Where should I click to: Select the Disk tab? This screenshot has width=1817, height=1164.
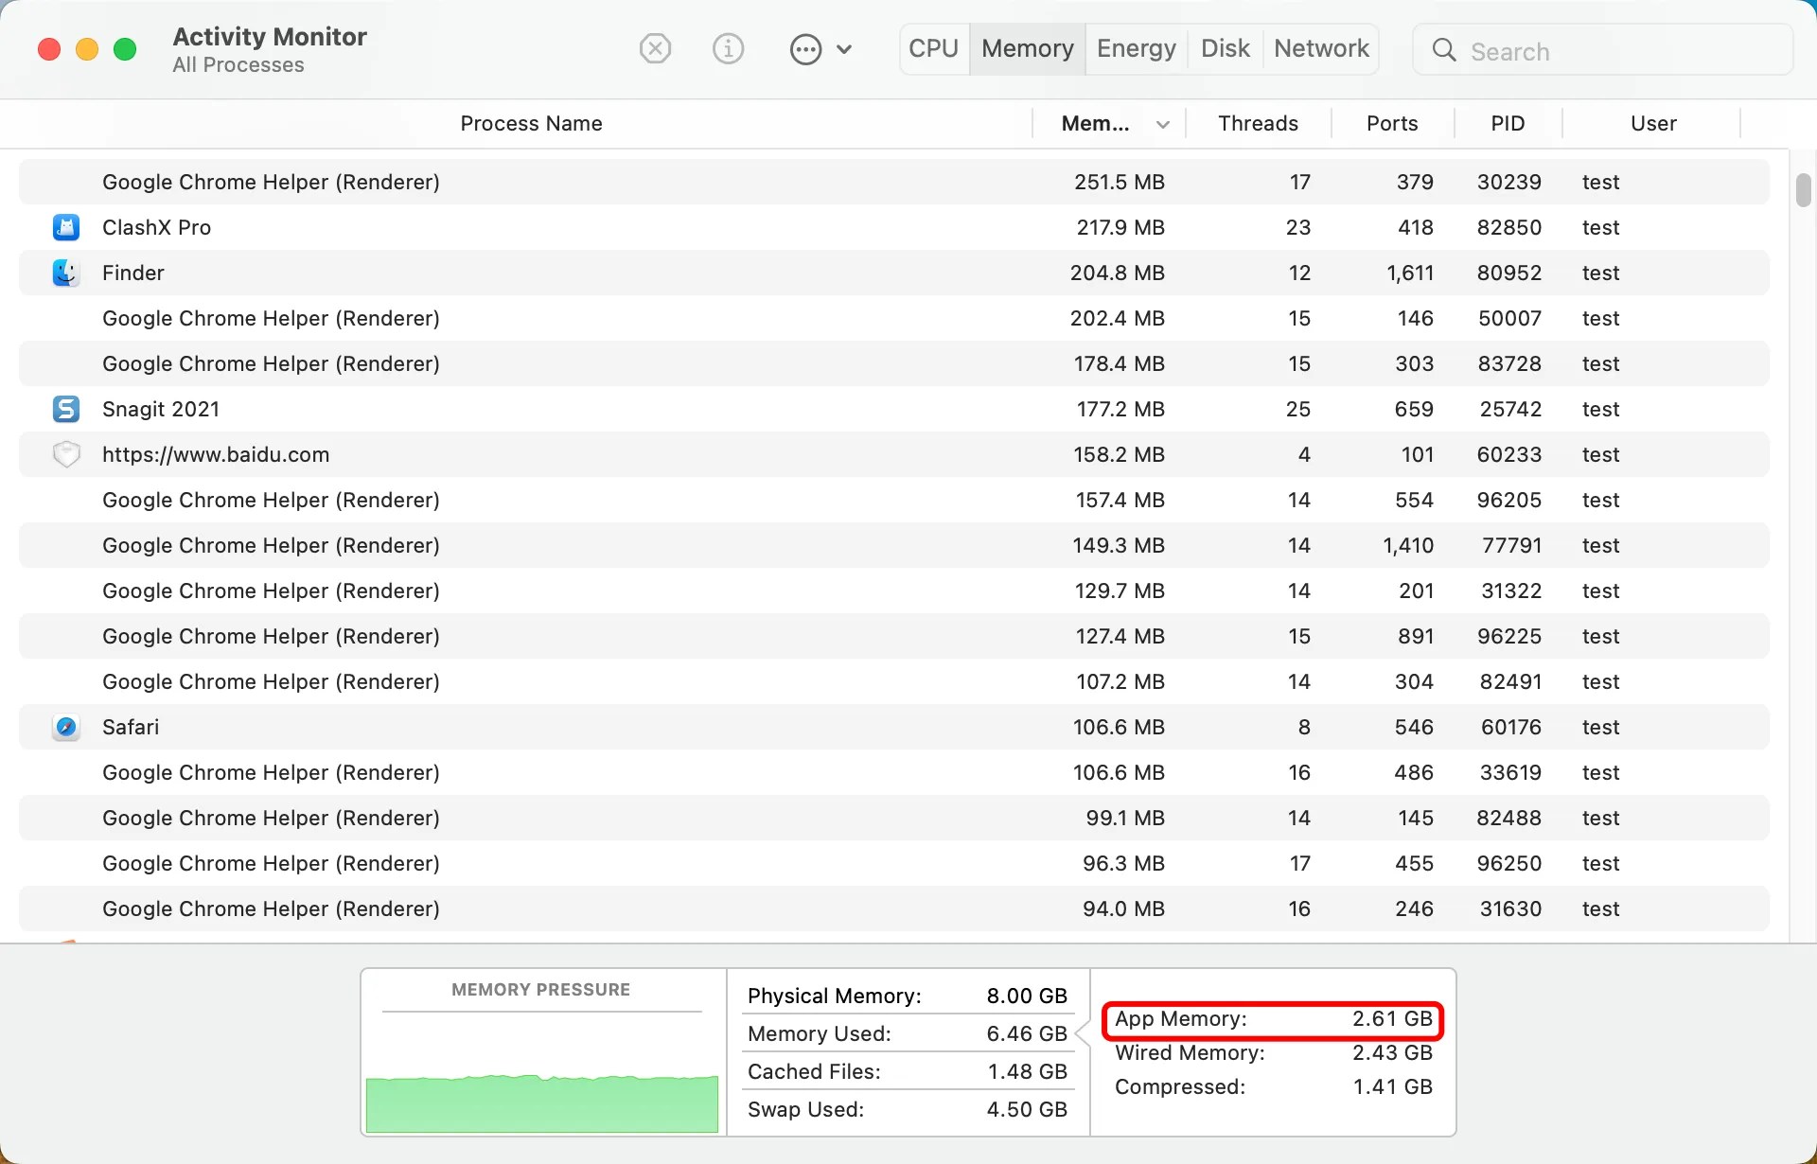[1225, 48]
